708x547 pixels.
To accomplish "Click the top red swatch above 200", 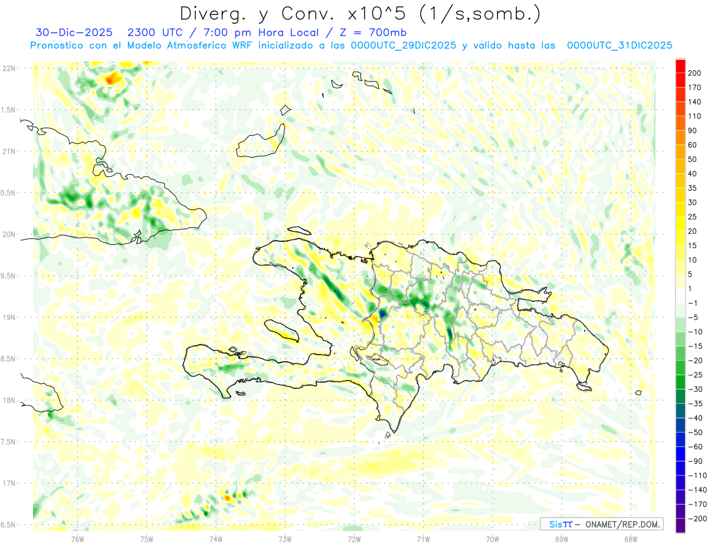I will pyautogui.click(x=681, y=65).
